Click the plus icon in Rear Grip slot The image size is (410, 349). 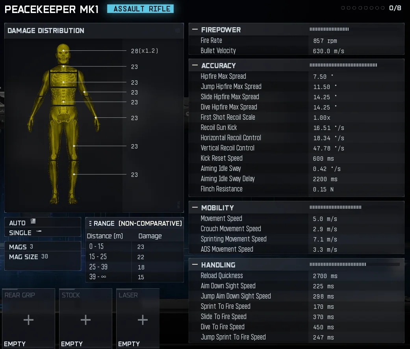[28, 320]
